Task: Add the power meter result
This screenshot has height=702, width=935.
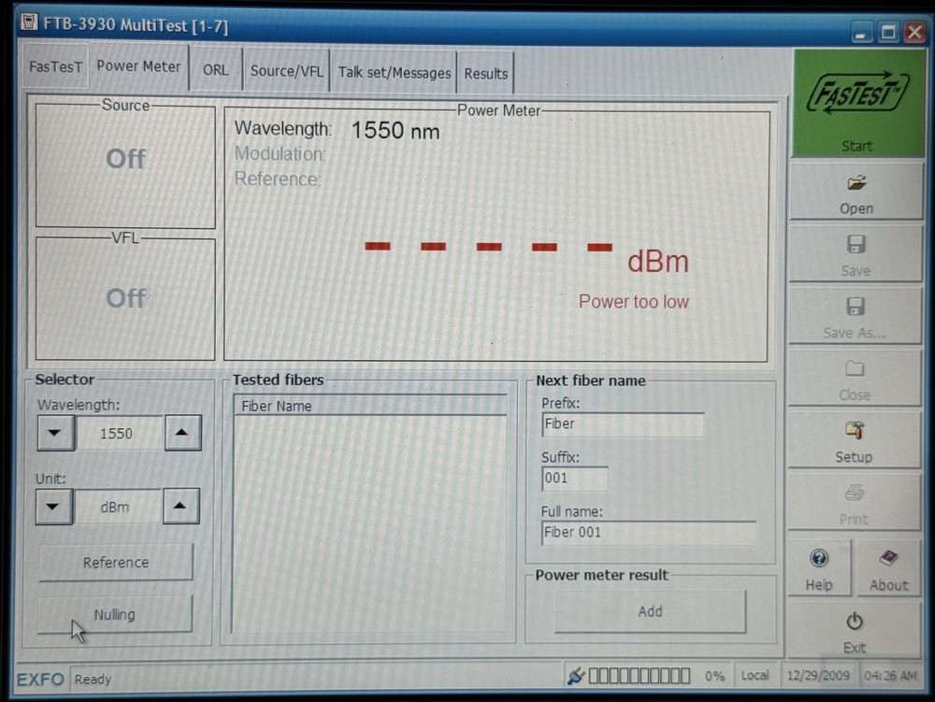Action: pyautogui.click(x=649, y=611)
